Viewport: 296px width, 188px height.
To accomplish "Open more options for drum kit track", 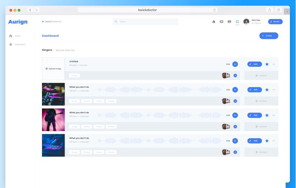I will [x=274, y=90].
